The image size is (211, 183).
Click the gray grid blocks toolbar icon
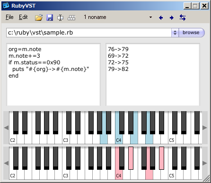[x=71, y=17]
